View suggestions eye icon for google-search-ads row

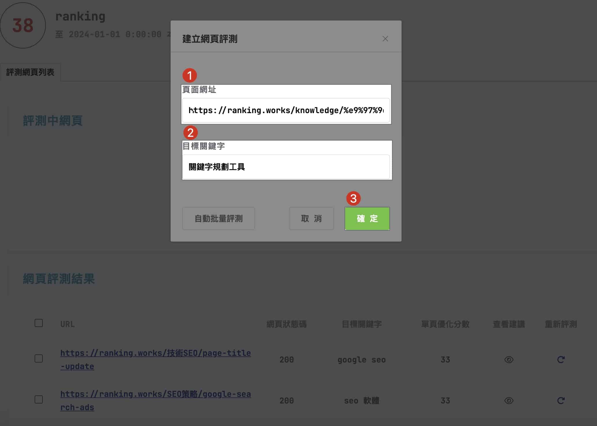(x=509, y=401)
